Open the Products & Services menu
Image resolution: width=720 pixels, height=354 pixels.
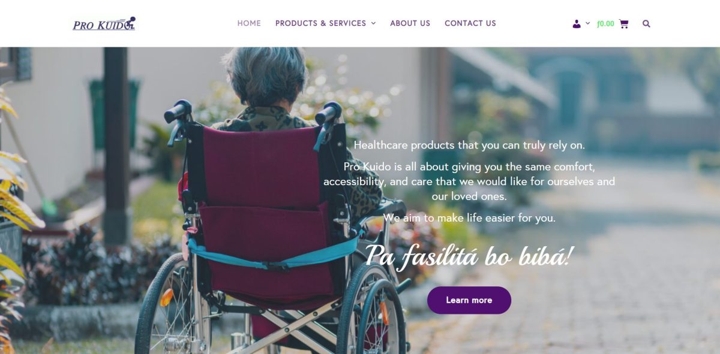coord(320,23)
